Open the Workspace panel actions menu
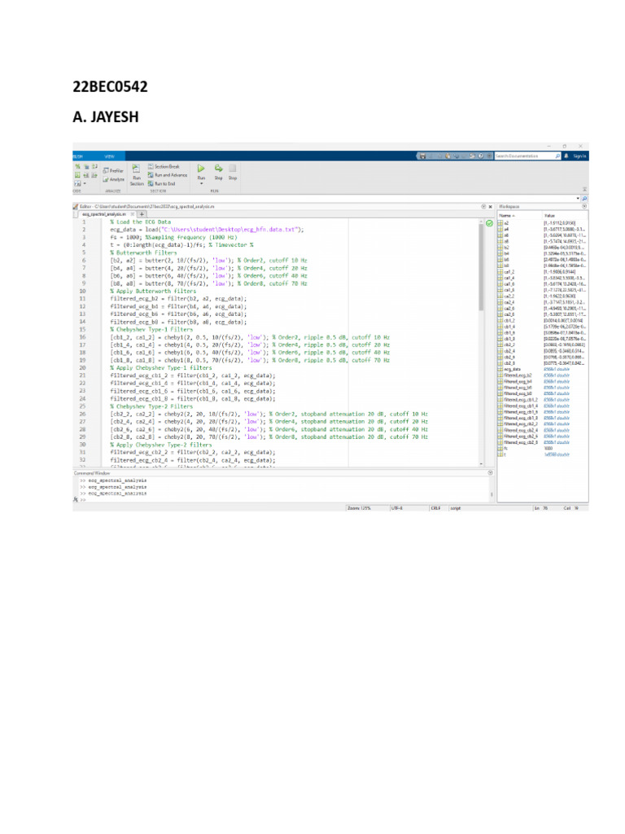 pos(584,206)
